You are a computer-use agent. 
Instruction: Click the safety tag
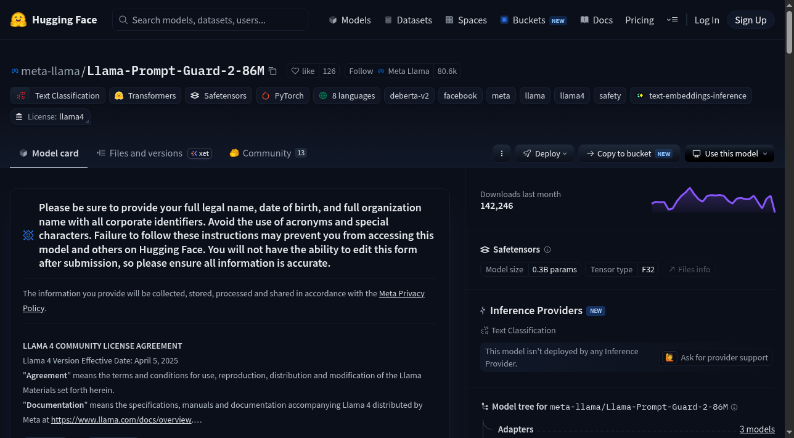[x=610, y=95]
